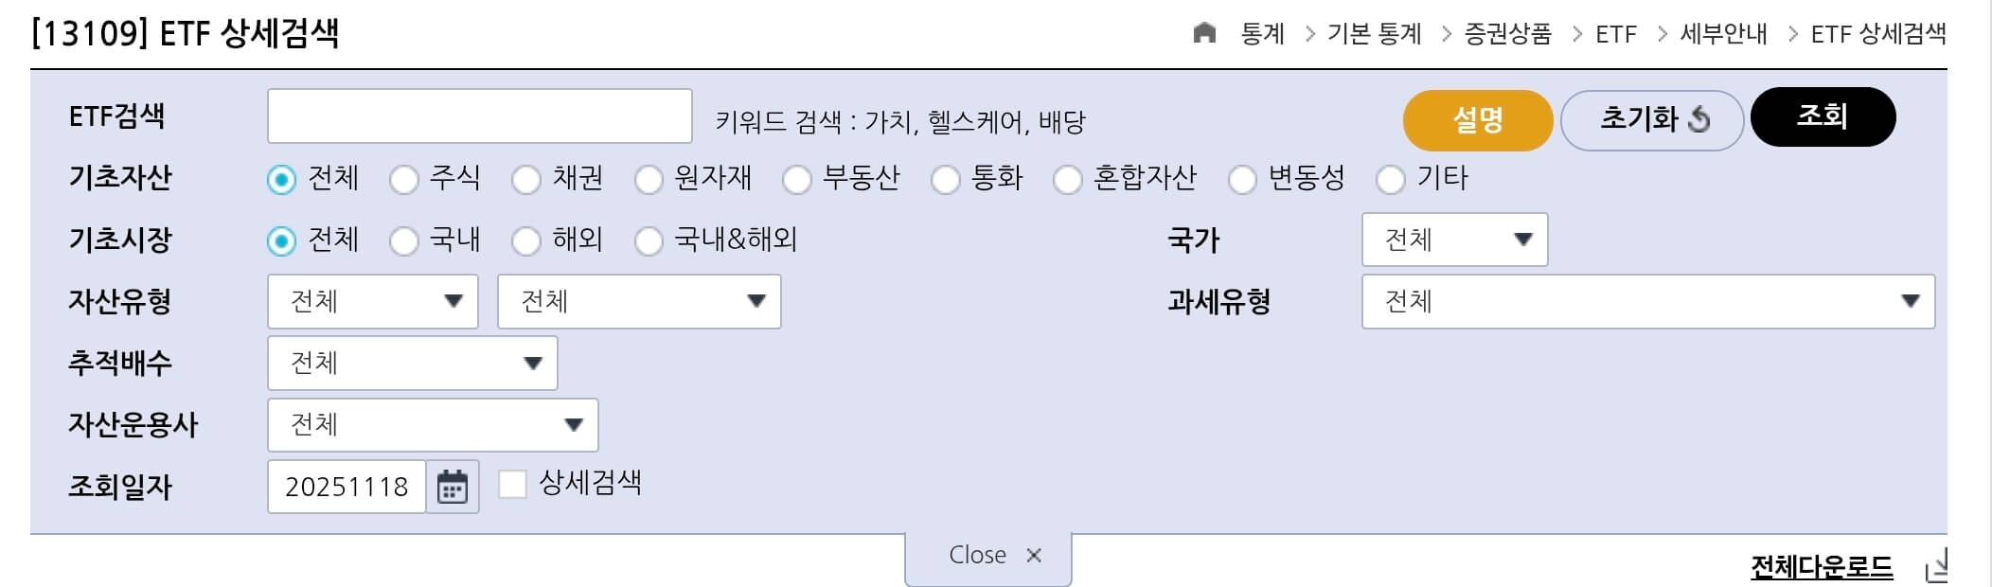
Task: Go to 증권상품 in breadcrumb
Action: click(x=1507, y=34)
